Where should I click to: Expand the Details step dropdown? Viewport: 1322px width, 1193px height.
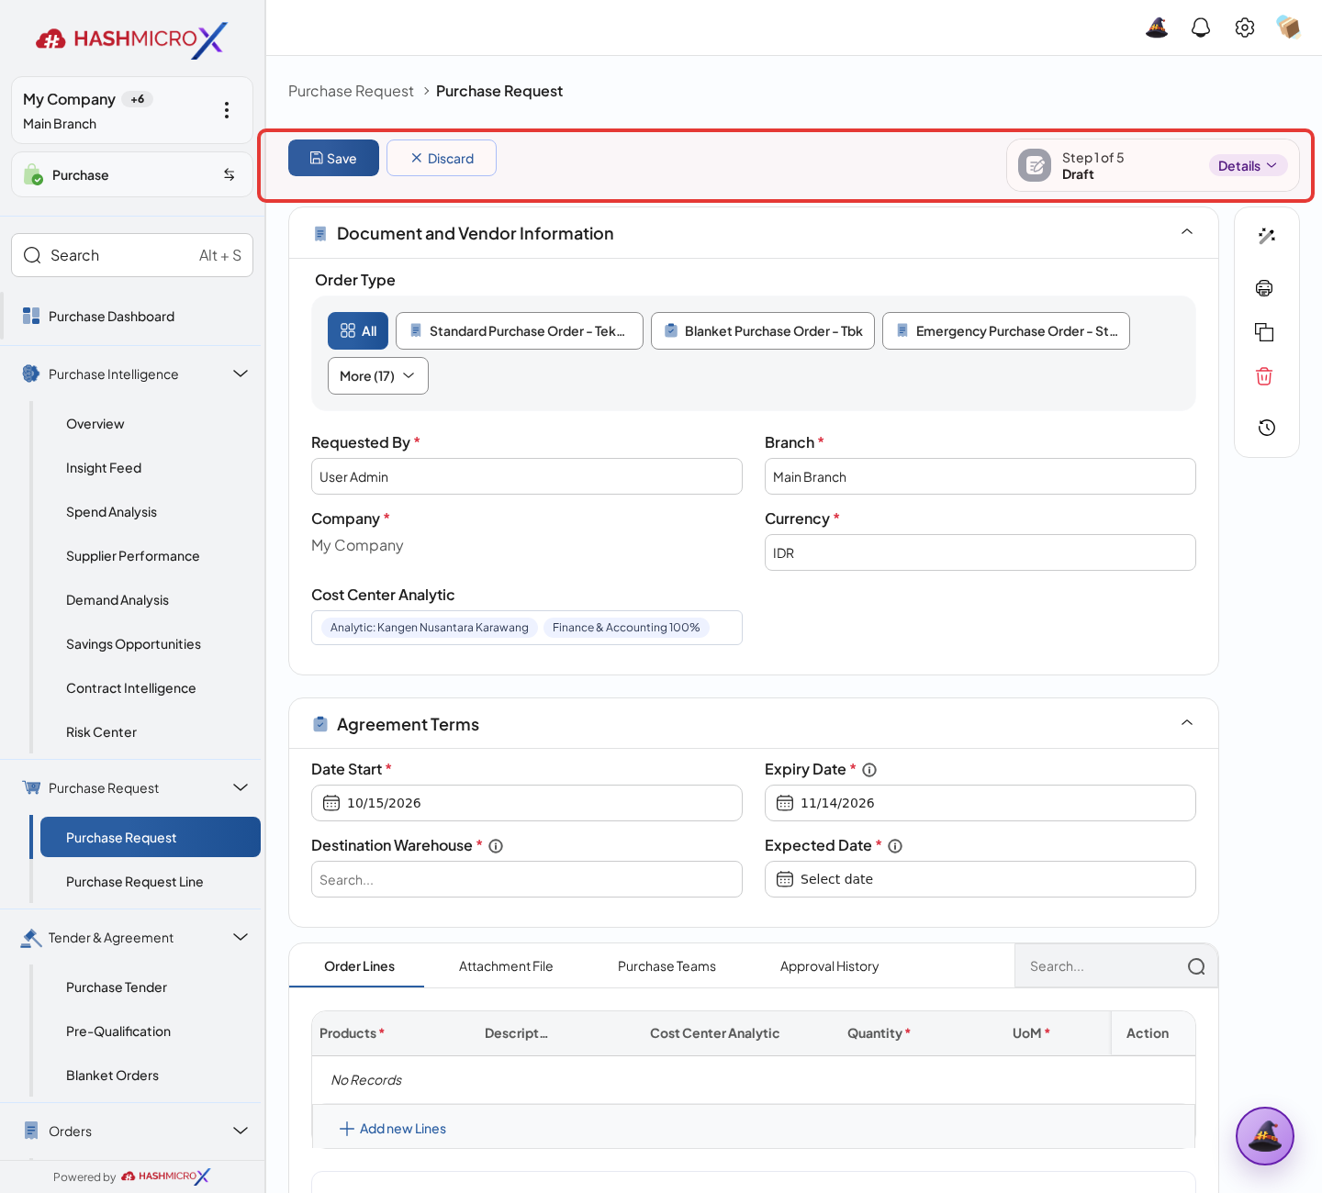pos(1248,165)
